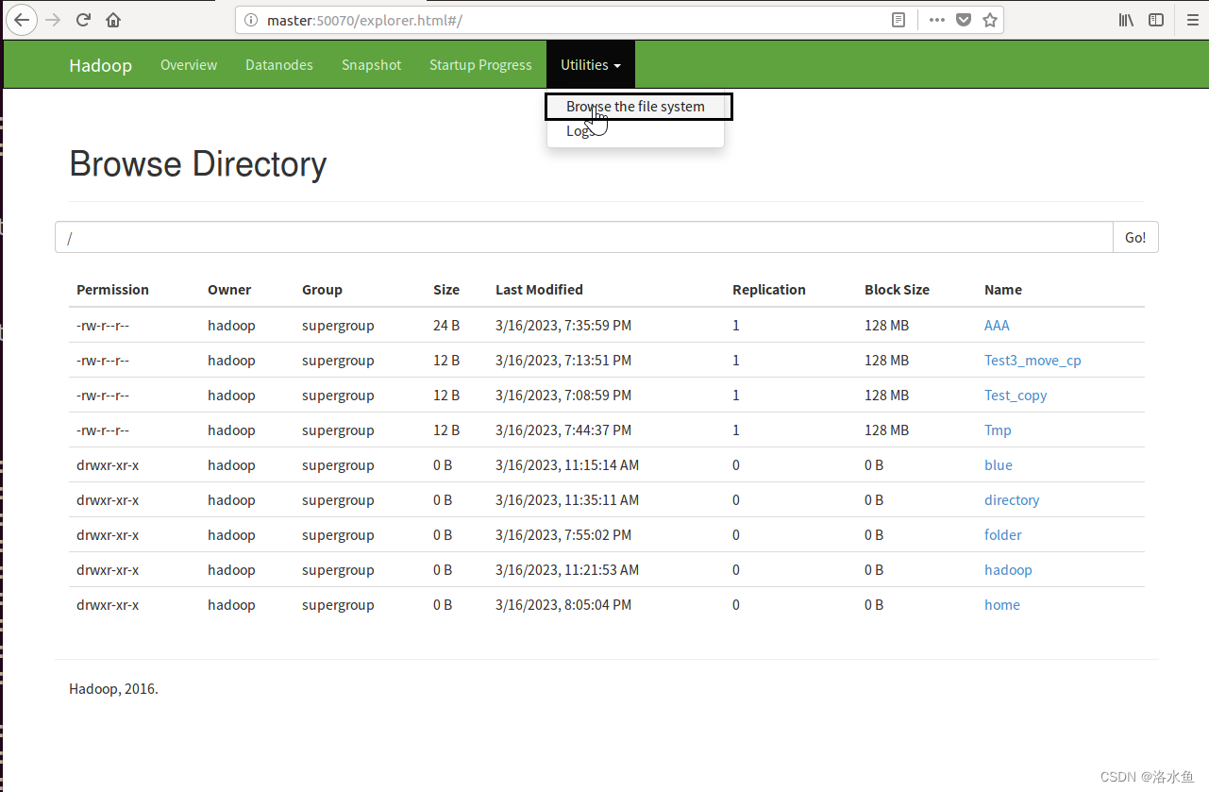Click the Hadoop brand link
The width and height of the screenshot is (1209, 792).
pyautogui.click(x=100, y=65)
